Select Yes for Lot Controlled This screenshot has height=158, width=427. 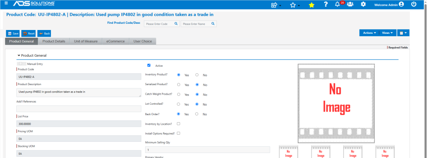[178, 104]
